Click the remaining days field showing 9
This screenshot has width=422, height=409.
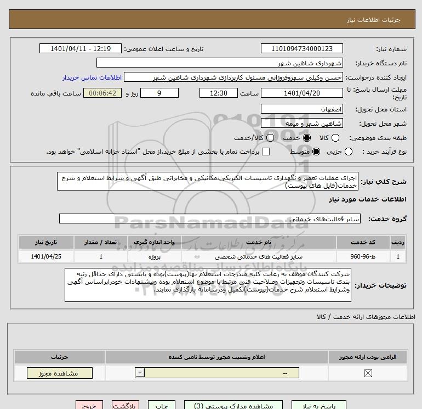[159, 93]
